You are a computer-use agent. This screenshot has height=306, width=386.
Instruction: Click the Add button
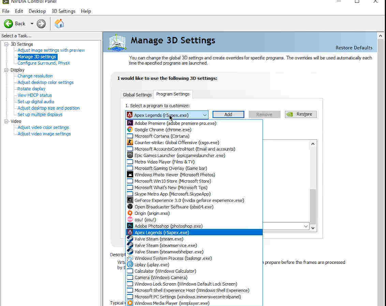coord(228,115)
